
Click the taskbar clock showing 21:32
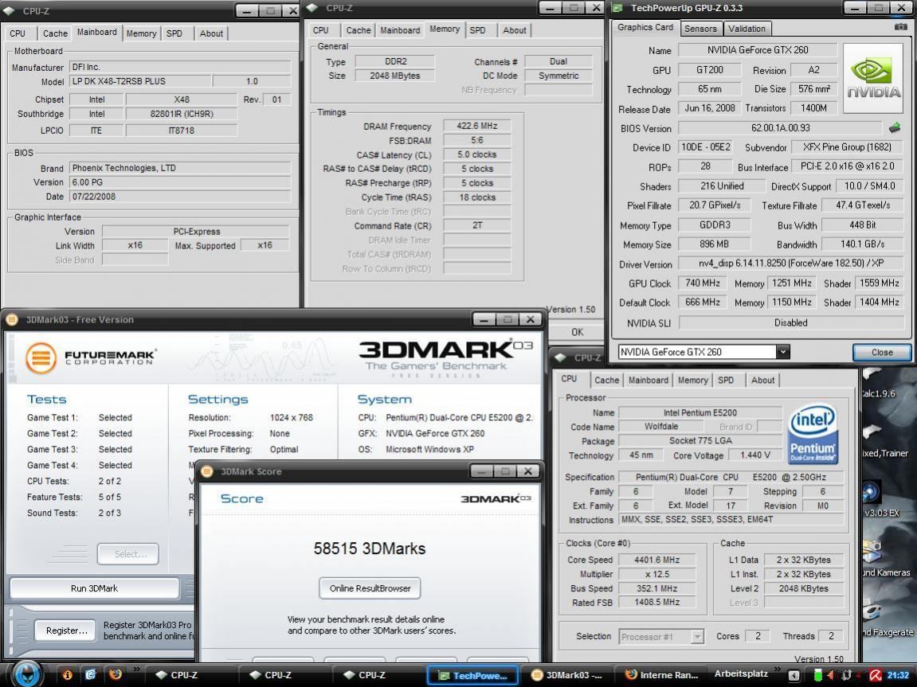click(x=899, y=675)
